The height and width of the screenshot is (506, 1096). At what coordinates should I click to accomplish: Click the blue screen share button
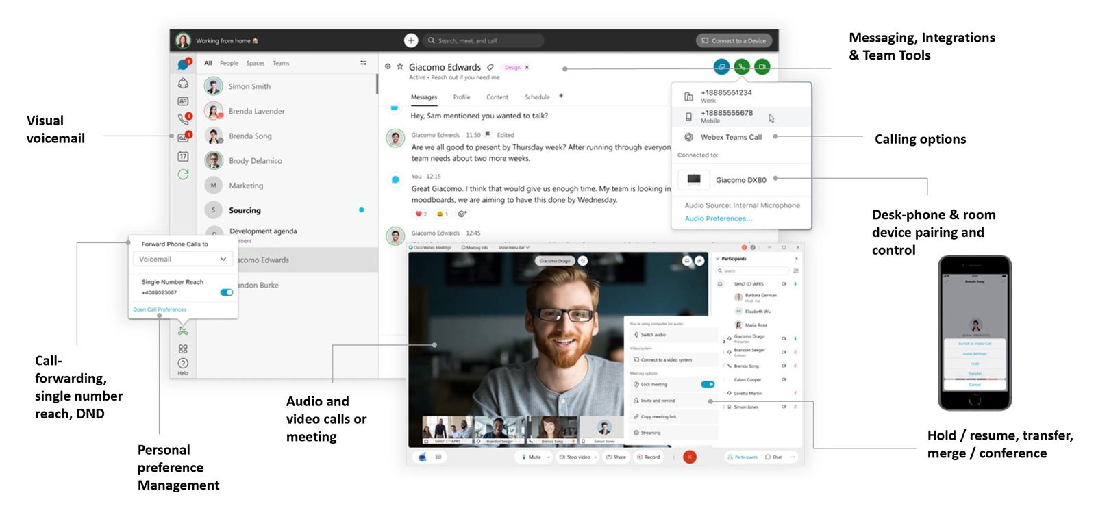pos(721,66)
